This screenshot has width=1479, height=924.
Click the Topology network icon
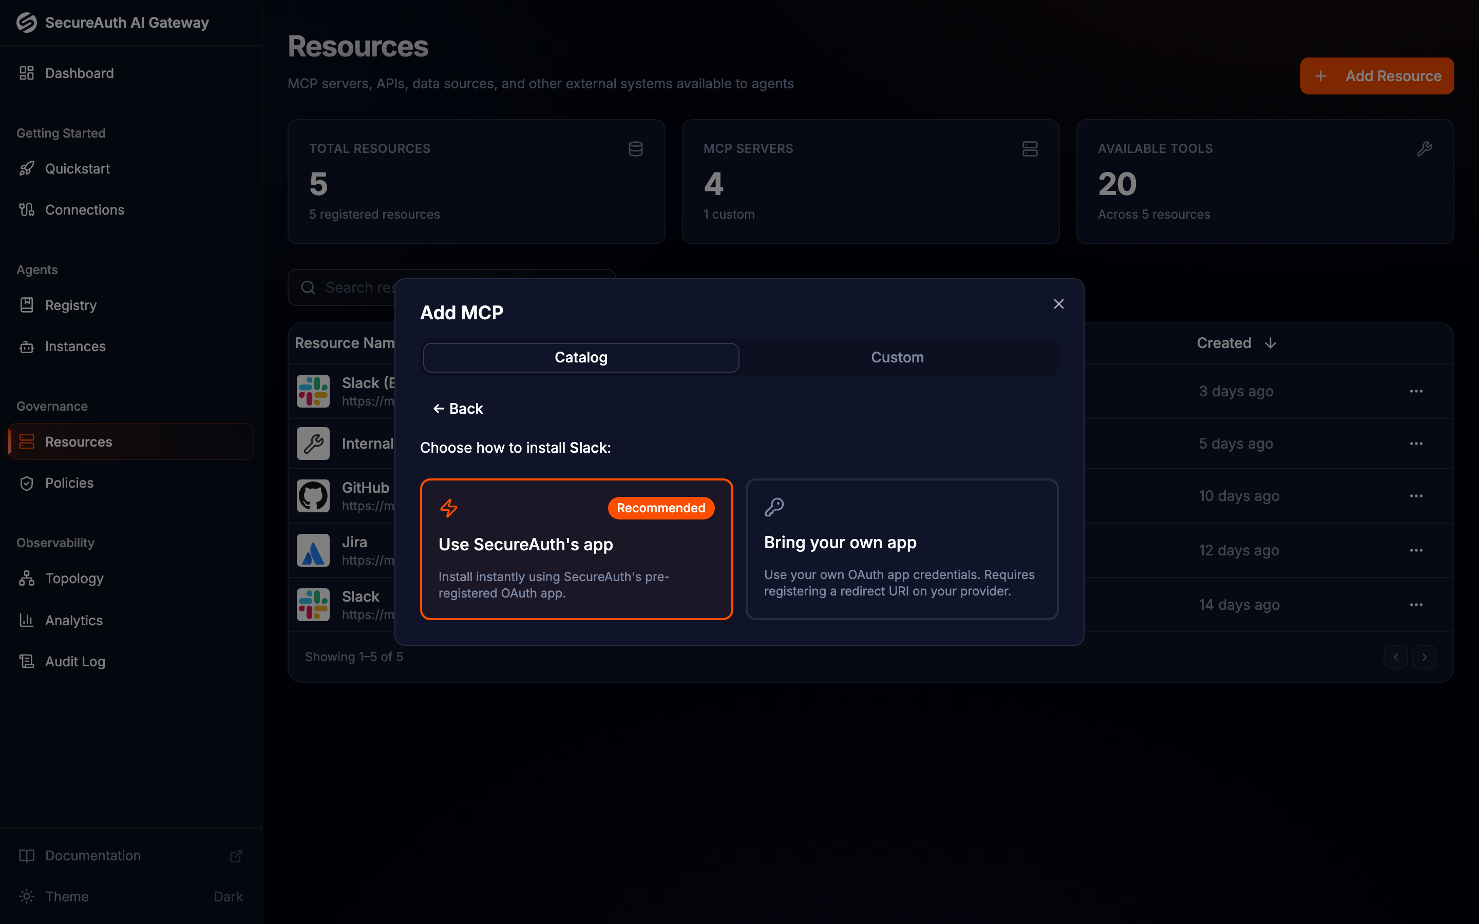[26, 578]
